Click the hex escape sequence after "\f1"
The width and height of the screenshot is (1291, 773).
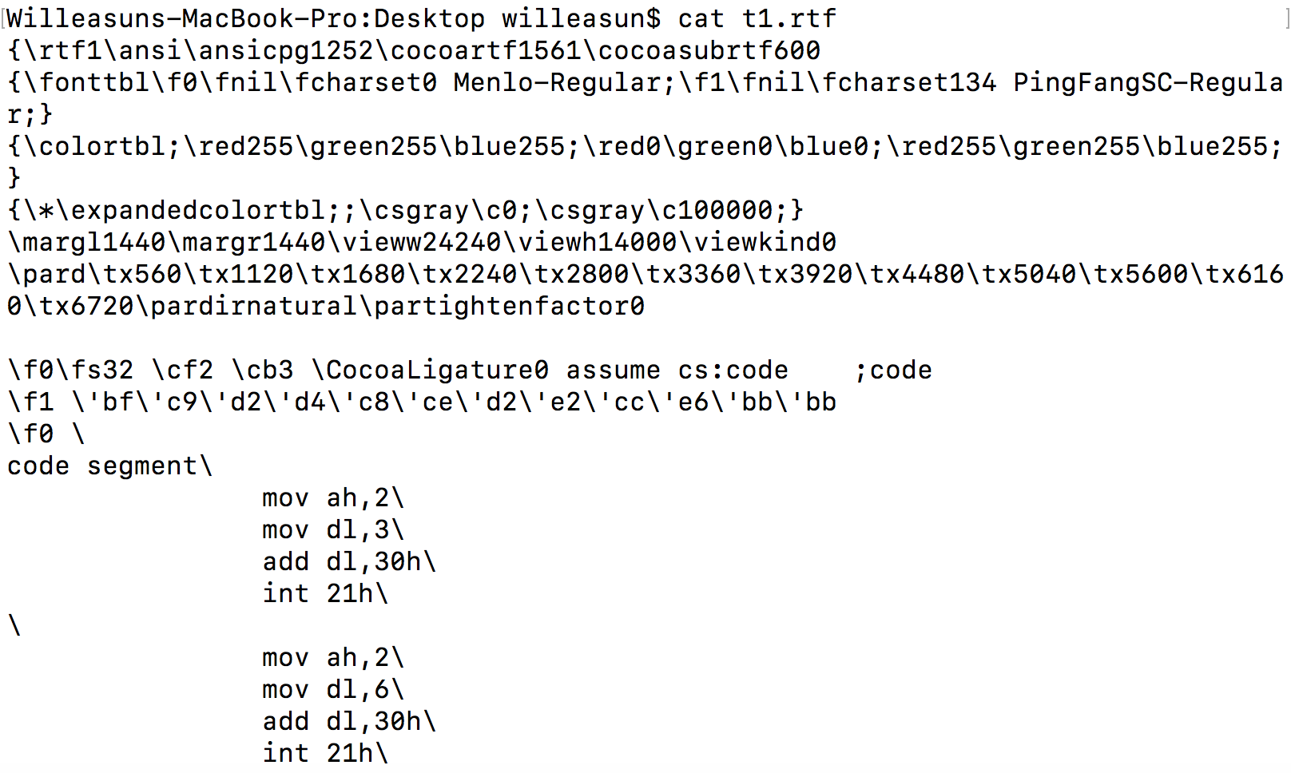pos(454,402)
